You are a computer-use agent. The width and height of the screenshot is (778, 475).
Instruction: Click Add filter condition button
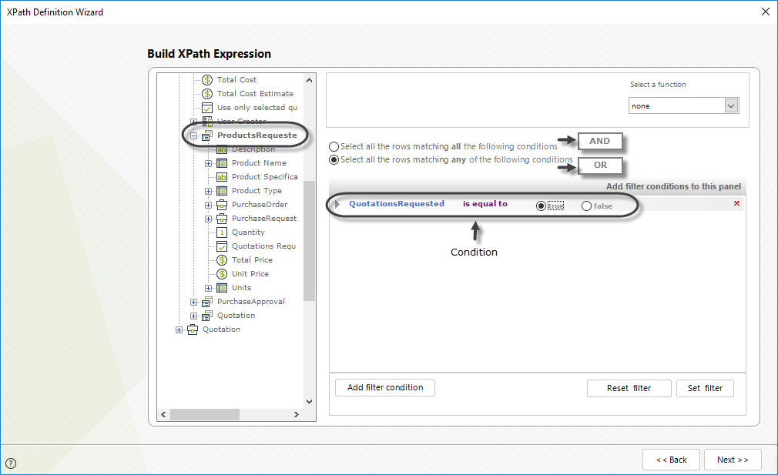385,388
